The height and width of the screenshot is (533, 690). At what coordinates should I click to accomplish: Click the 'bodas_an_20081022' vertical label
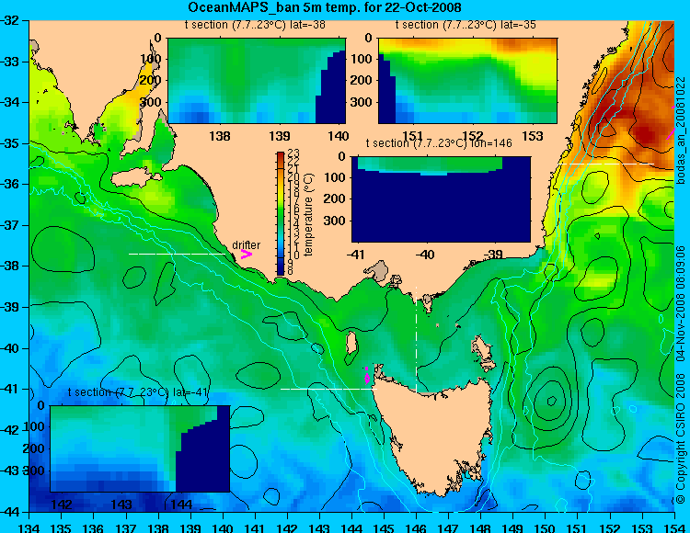[681, 130]
